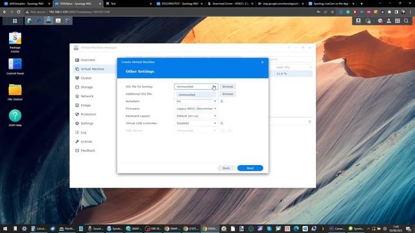Browse for the ISO file for bootup
This screenshot has width=415, height=233.
coord(228,87)
